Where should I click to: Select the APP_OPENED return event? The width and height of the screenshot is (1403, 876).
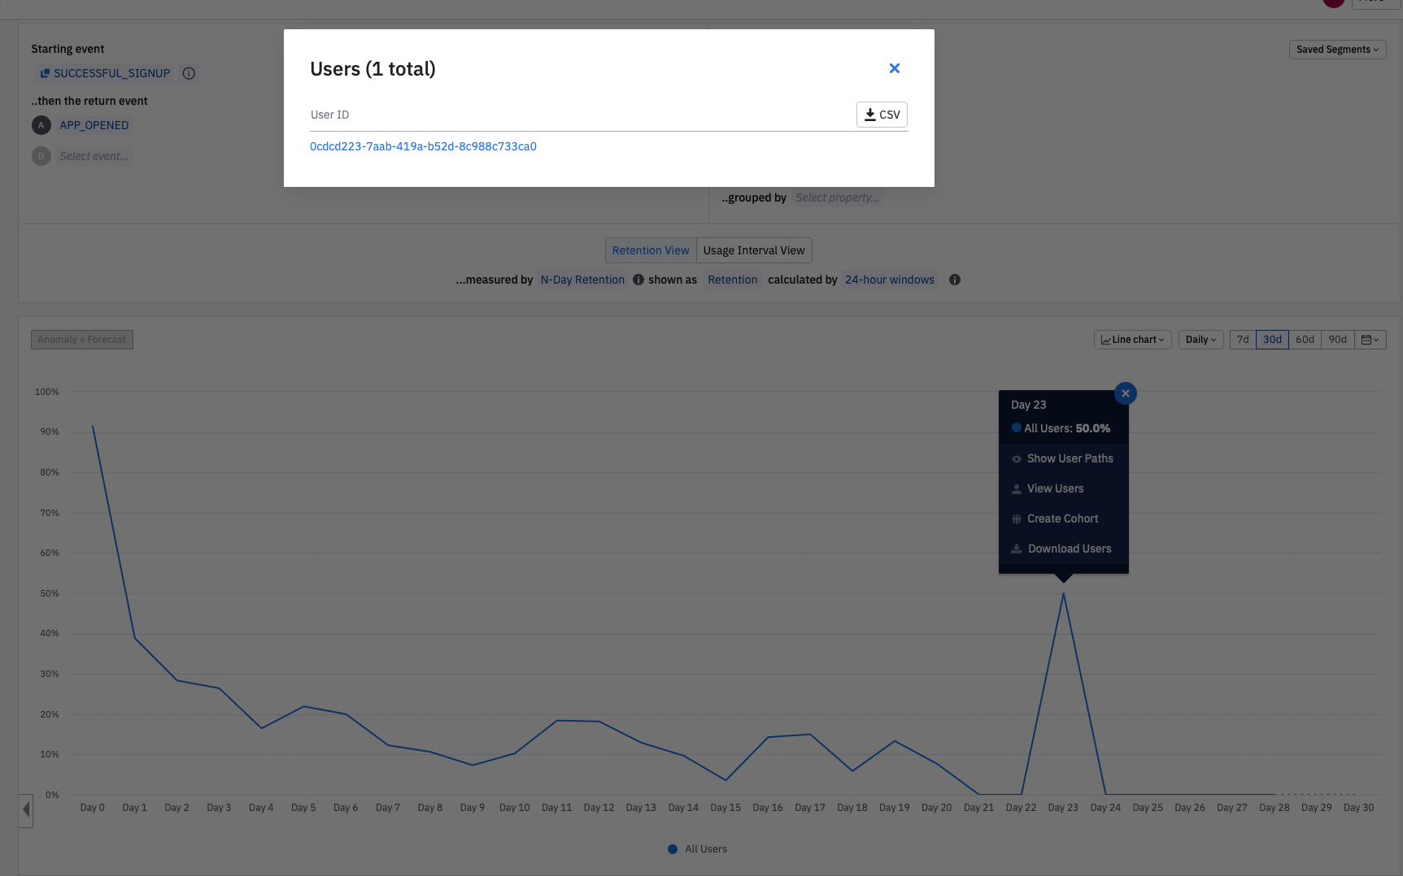tap(94, 125)
